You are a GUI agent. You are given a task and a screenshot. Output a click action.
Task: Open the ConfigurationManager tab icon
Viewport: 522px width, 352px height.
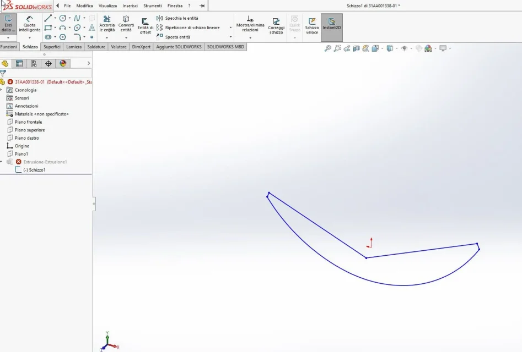(34, 63)
